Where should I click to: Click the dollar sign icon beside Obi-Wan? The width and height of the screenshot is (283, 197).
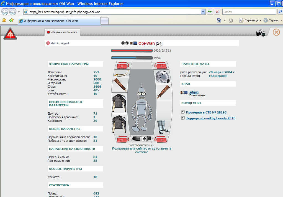click(x=127, y=43)
